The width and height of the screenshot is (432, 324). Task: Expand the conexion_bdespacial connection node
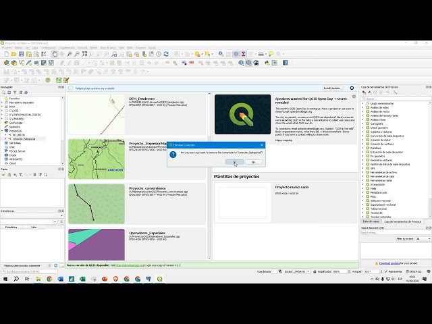pyautogui.click(x=6, y=139)
